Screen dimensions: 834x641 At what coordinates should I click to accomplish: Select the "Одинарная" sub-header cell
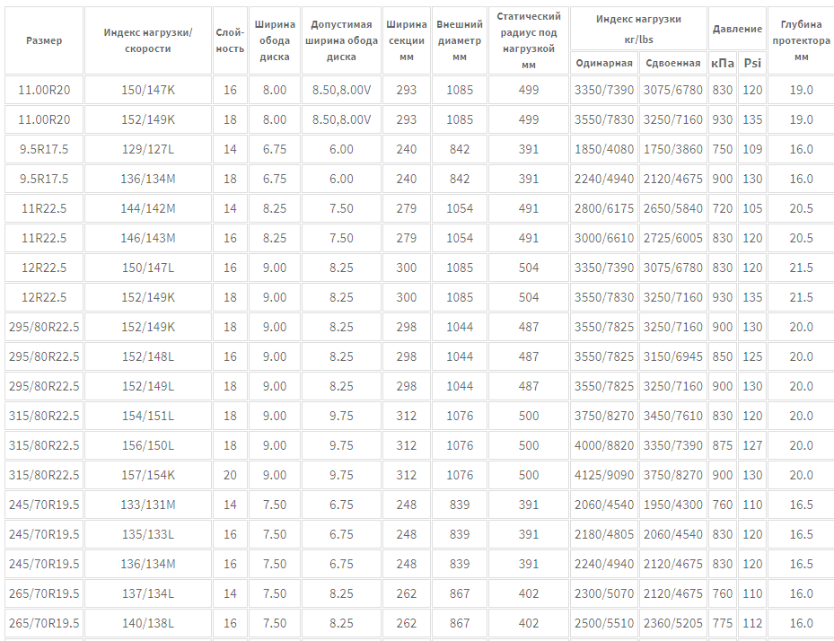tap(603, 63)
